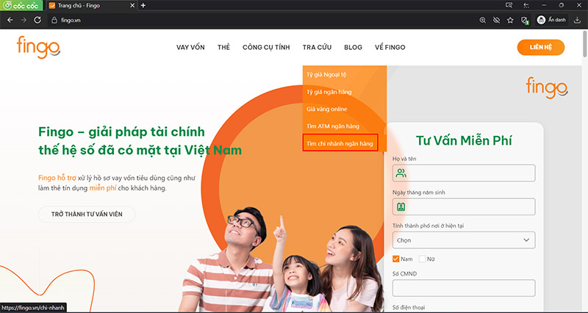Click the tab list icon in title bar

[x=526, y=5]
